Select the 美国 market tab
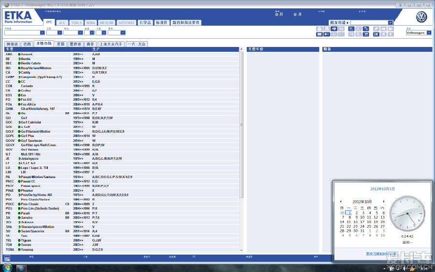 [60, 44]
